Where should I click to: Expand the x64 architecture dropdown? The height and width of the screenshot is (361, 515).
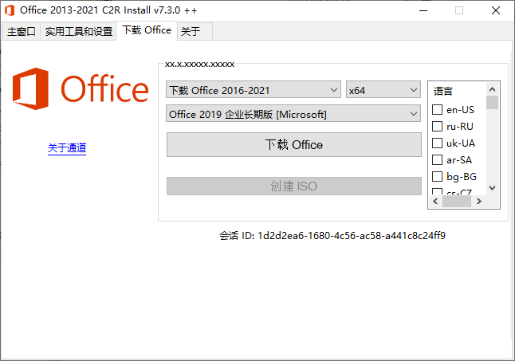(x=383, y=90)
